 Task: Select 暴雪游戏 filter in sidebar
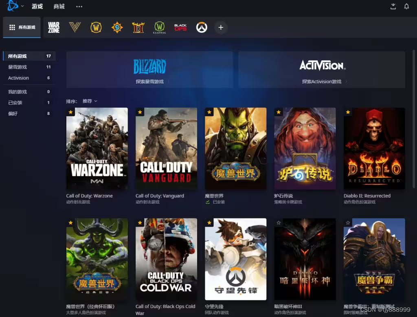coord(29,67)
